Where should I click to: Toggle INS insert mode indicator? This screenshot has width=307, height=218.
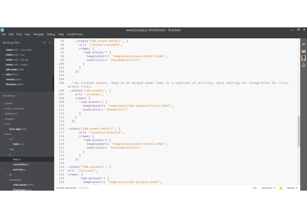pyautogui.click(x=254, y=188)
